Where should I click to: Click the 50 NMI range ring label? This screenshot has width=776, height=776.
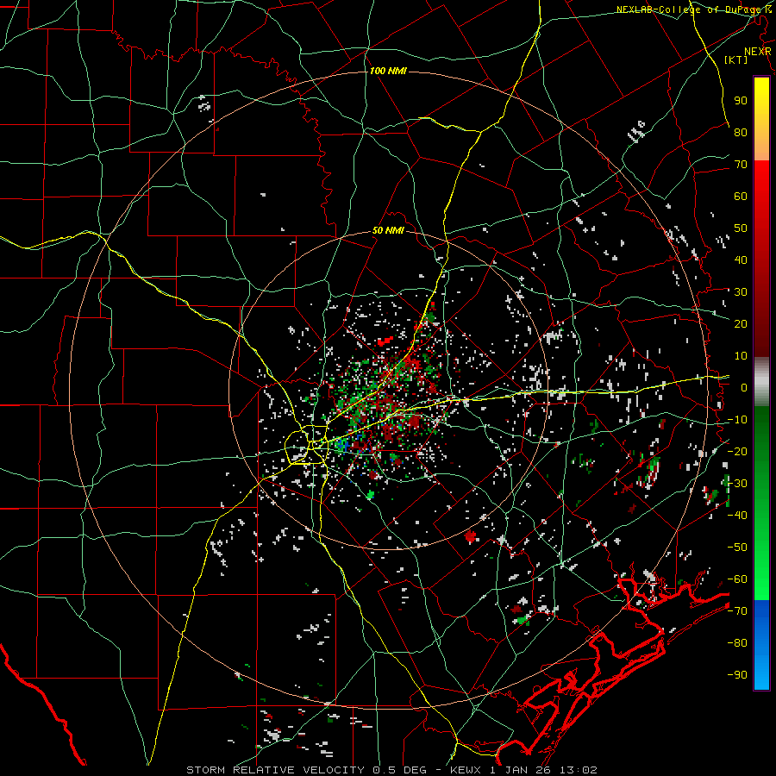tap(388, 230)
